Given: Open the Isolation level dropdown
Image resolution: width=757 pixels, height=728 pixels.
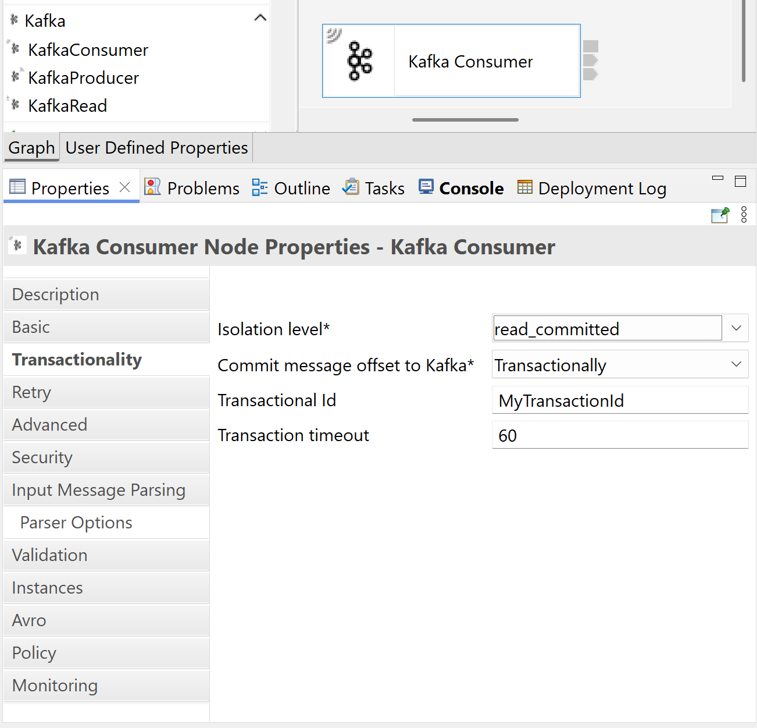Looking at the screenshot, I should tap(736, 328).
